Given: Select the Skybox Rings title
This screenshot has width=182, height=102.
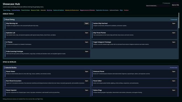Looking at the screenshot, I should coord(97,90).
